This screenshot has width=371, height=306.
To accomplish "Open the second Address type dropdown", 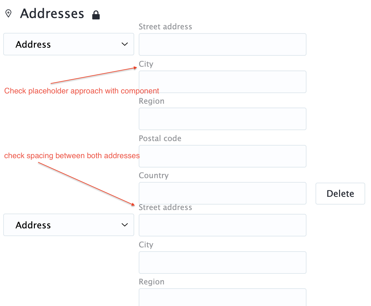I will point(68,225).
